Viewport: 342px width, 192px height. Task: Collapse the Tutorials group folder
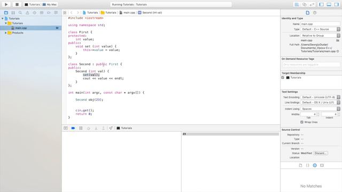[6, 23]
